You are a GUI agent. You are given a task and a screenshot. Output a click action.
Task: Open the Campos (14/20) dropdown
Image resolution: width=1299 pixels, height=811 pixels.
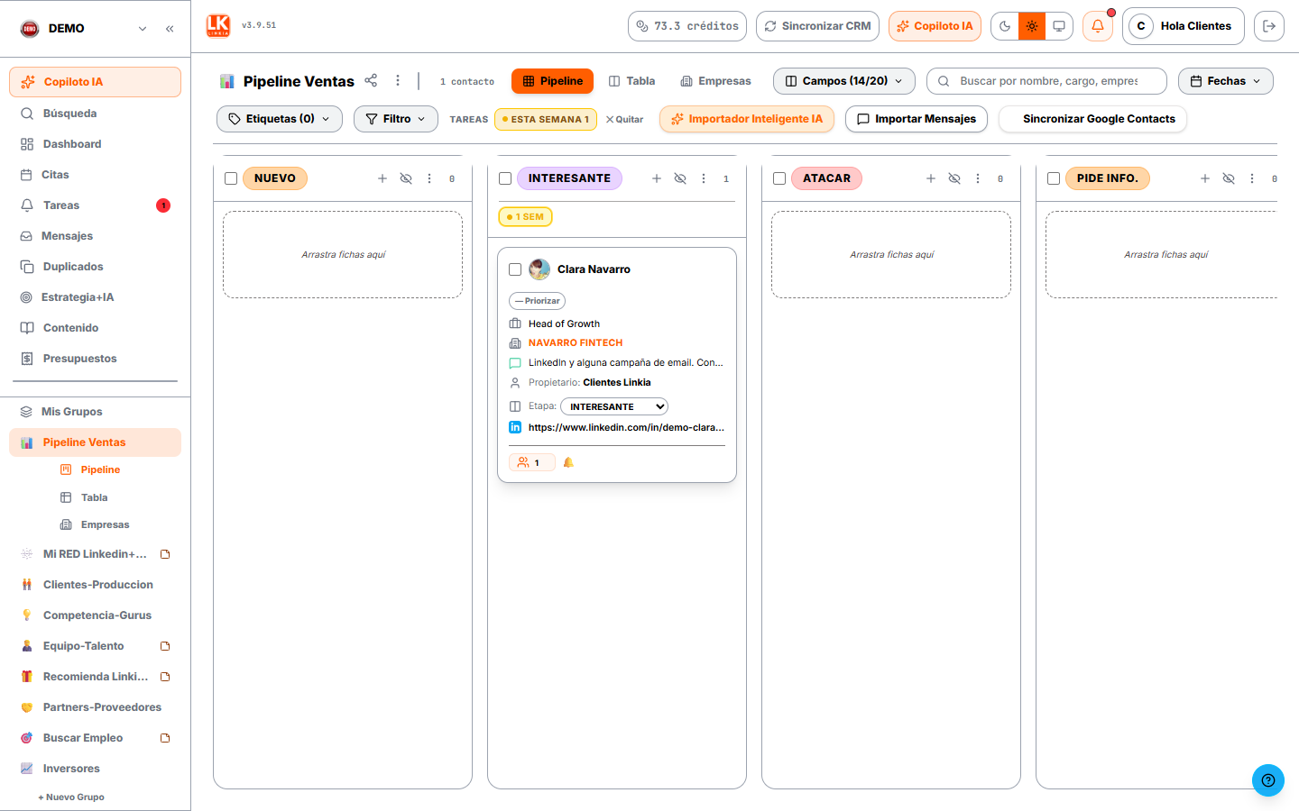844,81
